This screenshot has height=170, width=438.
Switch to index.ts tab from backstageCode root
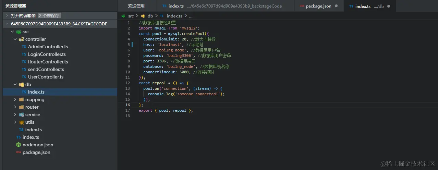226,6
